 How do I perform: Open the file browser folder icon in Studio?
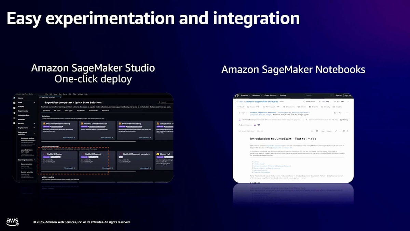pyautogui.click(x=14, y=103)
